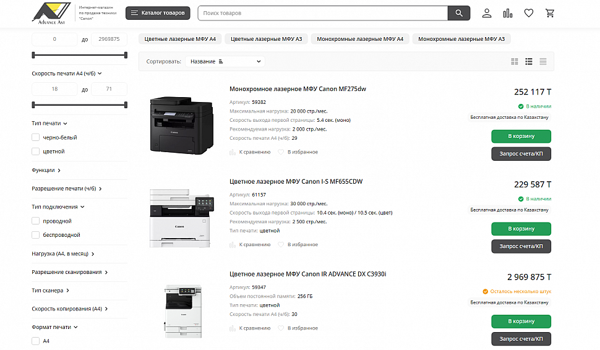This screenshot has height=350, width=600.
Task: Request invoice for Canon C3930i
Action: tap(521, 339)
